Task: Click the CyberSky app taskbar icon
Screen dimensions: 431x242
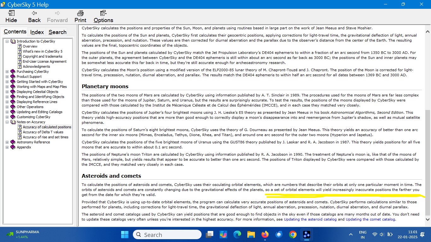Action: point(306,234)
